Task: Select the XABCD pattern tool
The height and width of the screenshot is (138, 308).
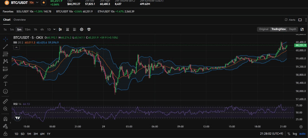Action: [x=5, y=61]
